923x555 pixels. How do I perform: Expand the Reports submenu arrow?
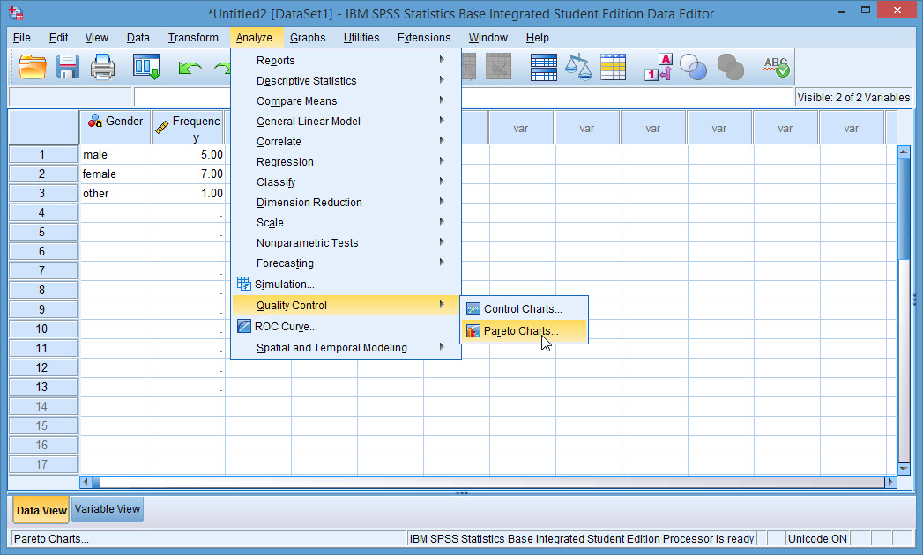[x=442, y=59]
